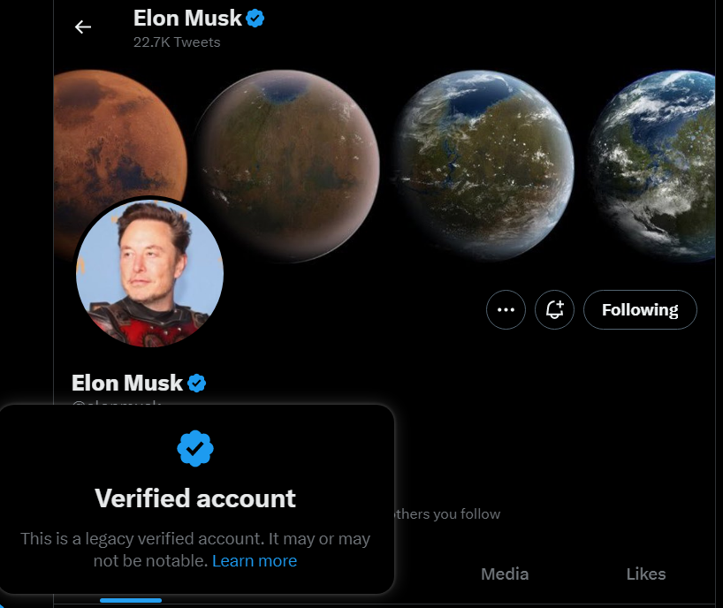
Task: Click the legacy verified account description
Action: click(195, 550)
